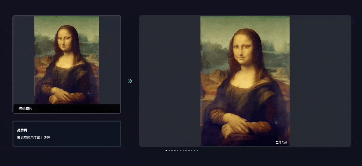Viewport: 362px width, 166px height.
Task: Jump to the last carousel dot
Action: tap(197, 151)
